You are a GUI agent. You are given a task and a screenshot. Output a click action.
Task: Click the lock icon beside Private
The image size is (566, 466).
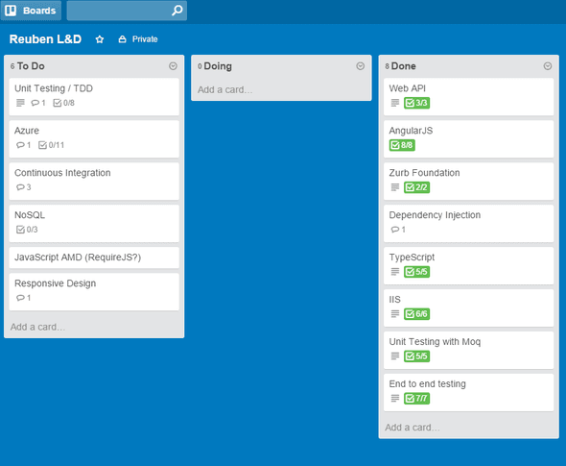coord(123,39)
